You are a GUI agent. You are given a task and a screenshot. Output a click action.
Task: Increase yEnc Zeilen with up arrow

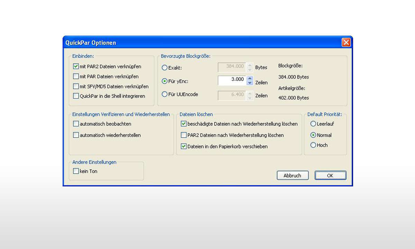click(250, 78)
